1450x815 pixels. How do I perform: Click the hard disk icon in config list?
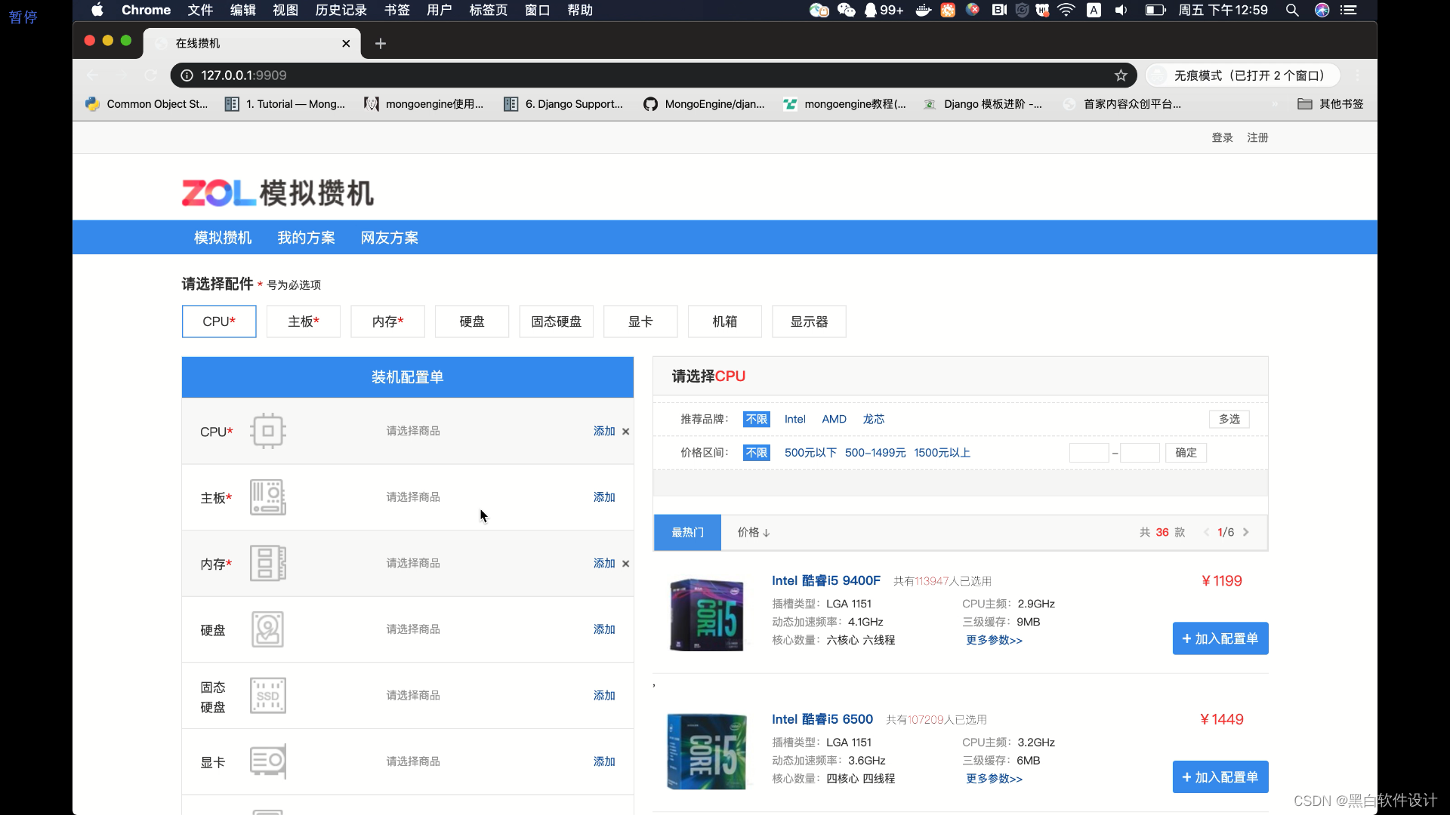point(268,629)
